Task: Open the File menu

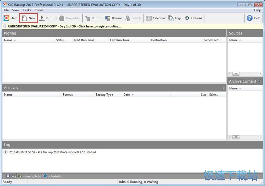Action: pyautogui.click(x=6, y=10)
